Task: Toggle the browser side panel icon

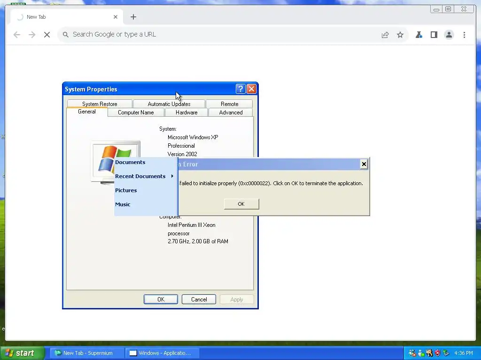Action: click(x=434, y=35)
